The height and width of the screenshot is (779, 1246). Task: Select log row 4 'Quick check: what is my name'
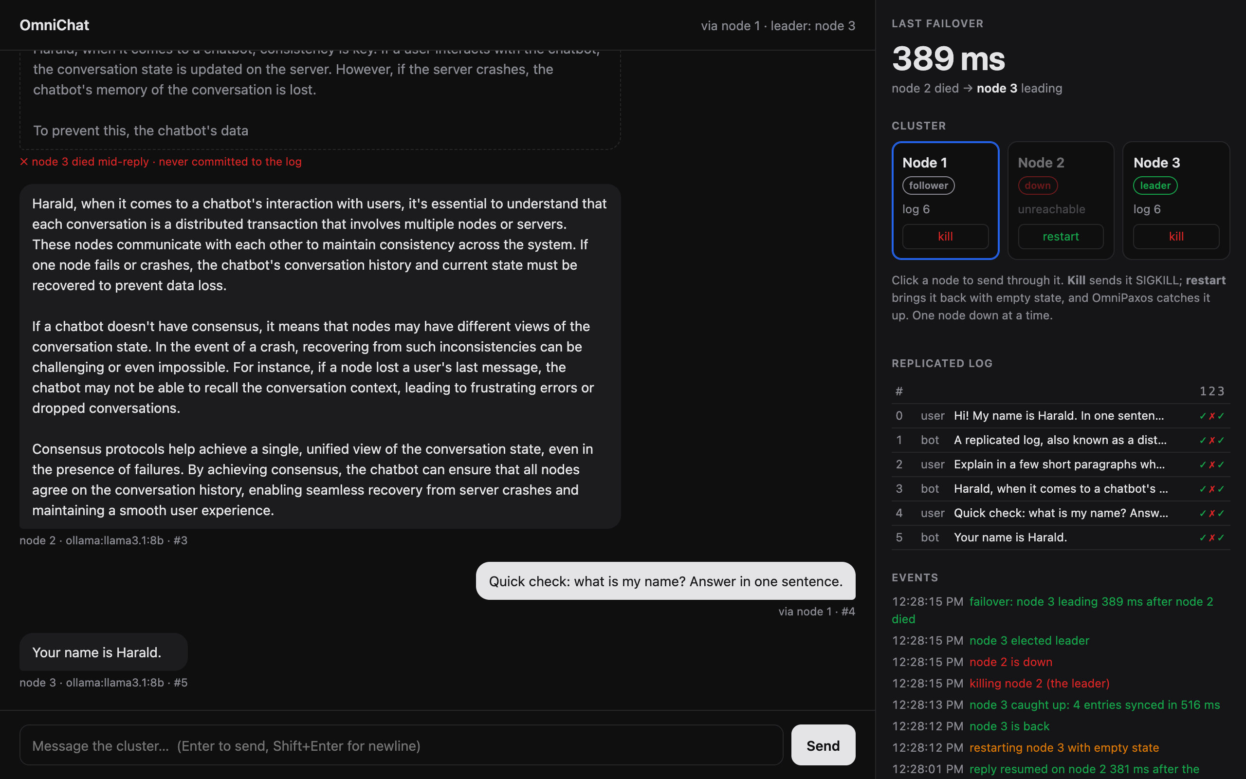point(1061,513)
